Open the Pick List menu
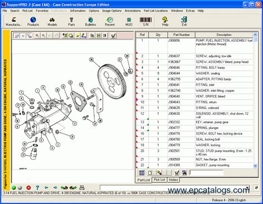 coord(28,11)
